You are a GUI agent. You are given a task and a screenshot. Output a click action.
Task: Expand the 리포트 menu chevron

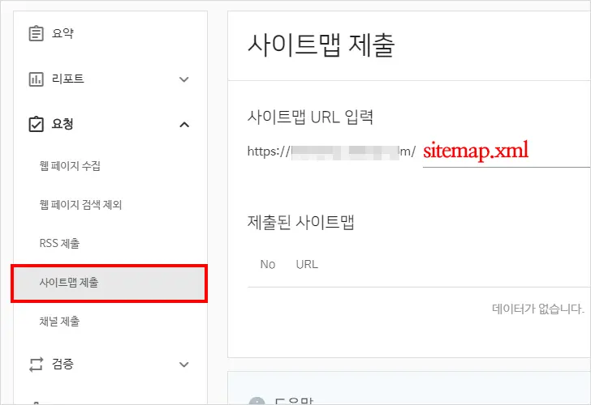[184, 79]
